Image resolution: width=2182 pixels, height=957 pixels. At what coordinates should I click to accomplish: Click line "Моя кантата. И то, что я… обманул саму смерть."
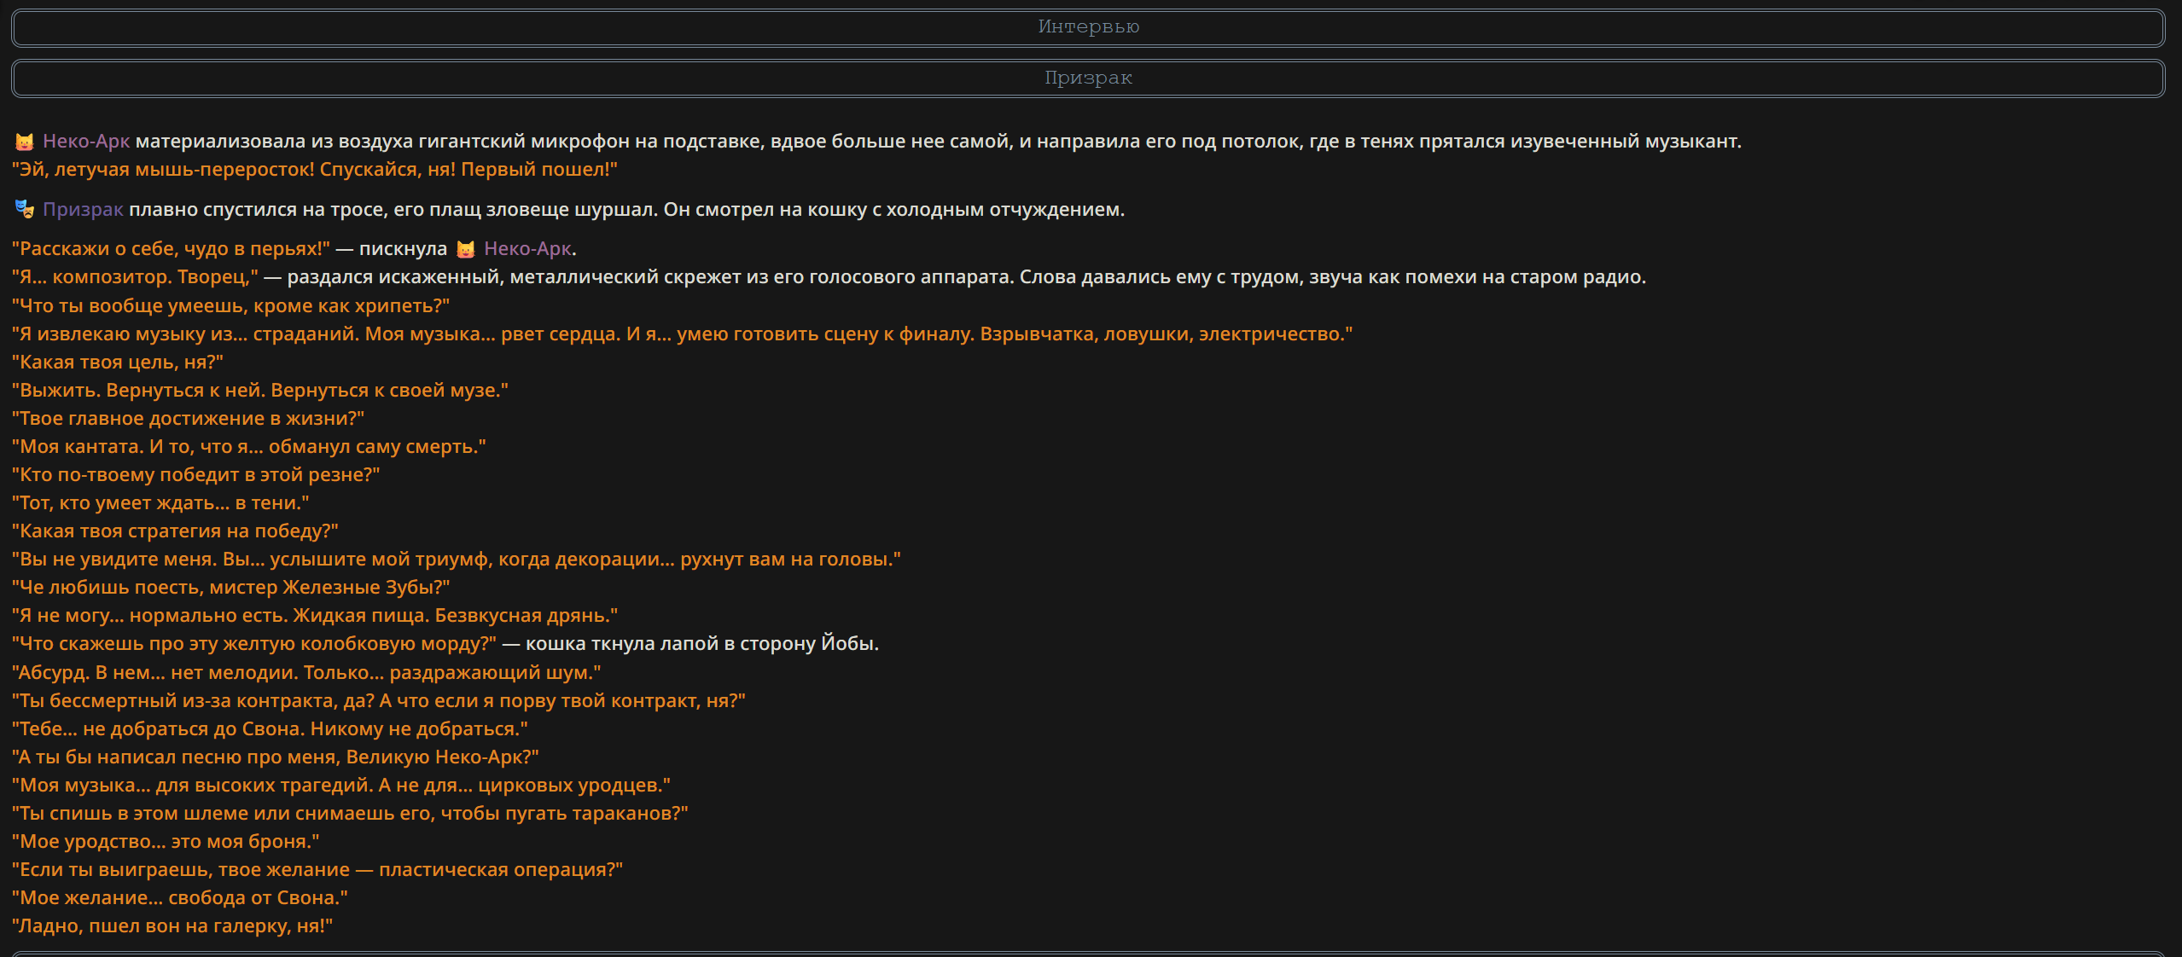[x=249, y=447]
